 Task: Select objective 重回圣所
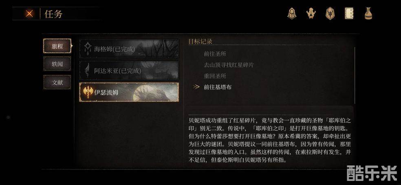click(x=215, y=76)
